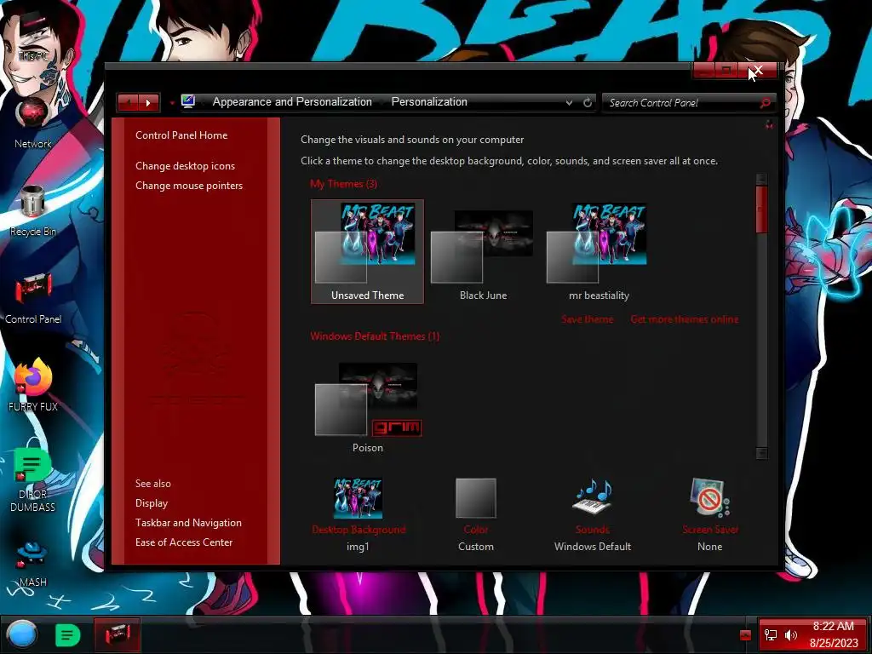Click the magnifier search icon
Viewport: 872px width, 654px height.
(x=766, y=103)
